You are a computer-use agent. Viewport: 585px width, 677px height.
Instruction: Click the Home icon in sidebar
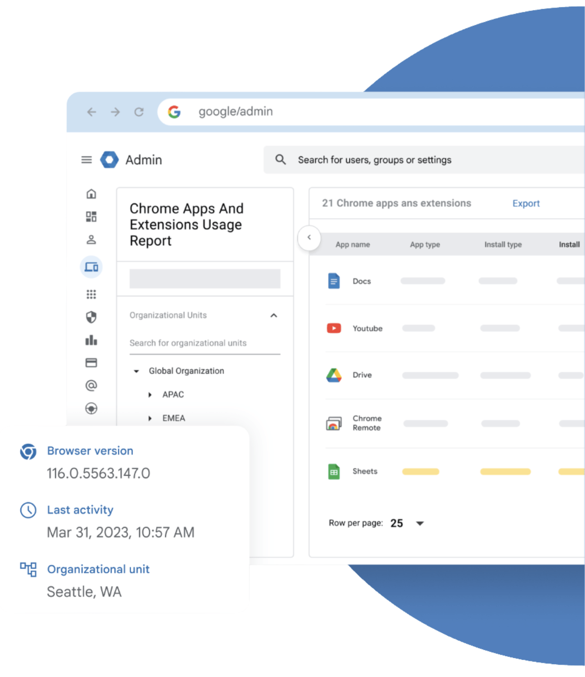point(91,194)
